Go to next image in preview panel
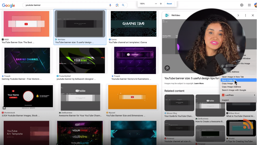The width and height of the screenshot is (257, 145). point(238,15)
